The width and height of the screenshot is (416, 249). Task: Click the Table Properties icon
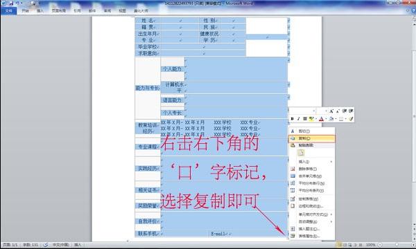point(293,236)
